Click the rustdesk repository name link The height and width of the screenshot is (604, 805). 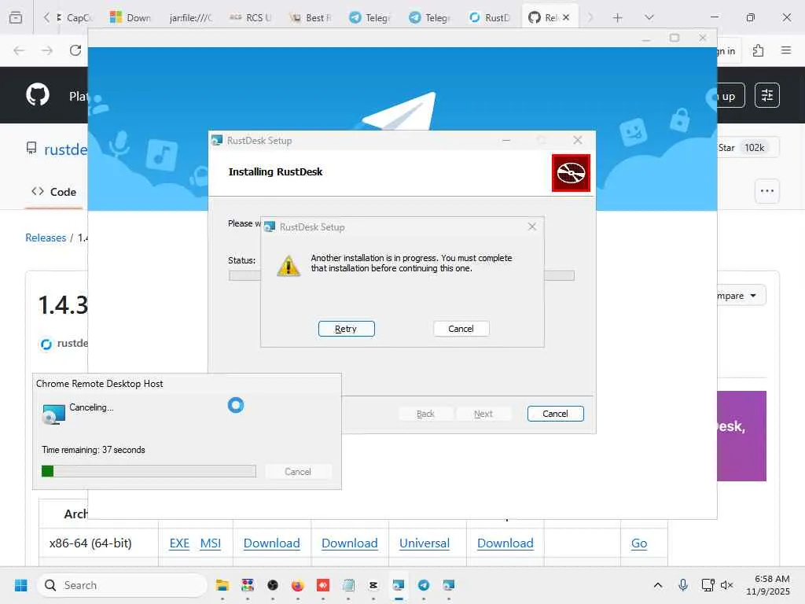click(x=65, y=149)
